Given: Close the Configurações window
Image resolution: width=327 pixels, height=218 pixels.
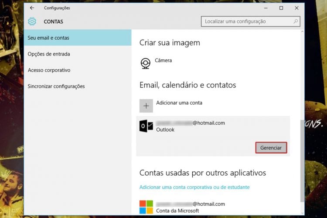Looking at the screenshot, I should click(296, 8).
